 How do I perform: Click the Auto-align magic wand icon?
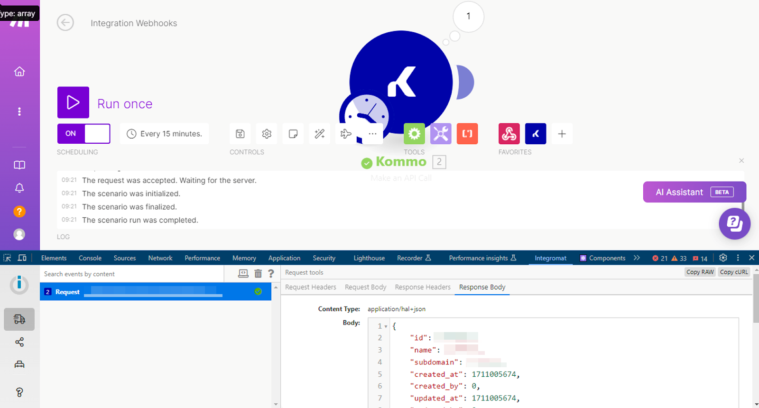point(320,134)
